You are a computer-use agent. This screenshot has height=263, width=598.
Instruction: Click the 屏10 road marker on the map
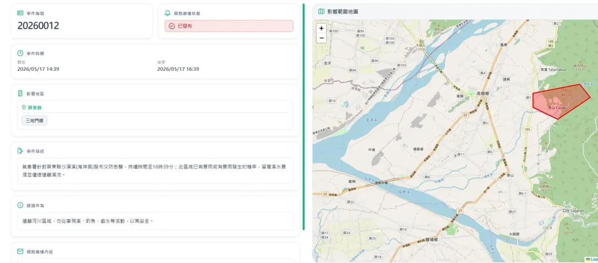(x=332, y=101)
